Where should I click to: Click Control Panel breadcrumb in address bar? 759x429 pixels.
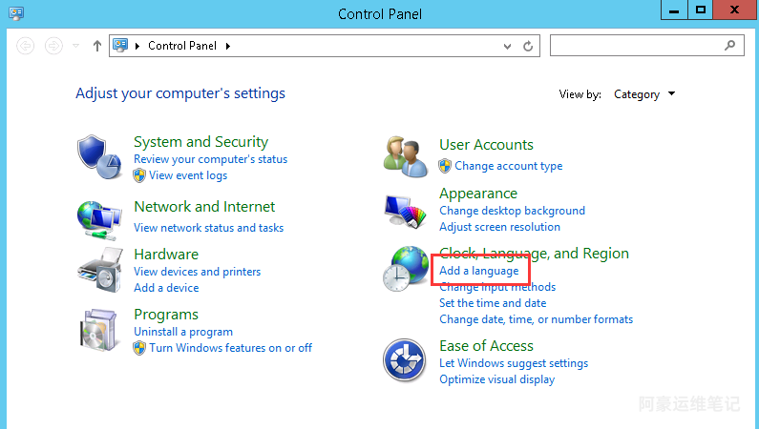[x=182, y=46]
